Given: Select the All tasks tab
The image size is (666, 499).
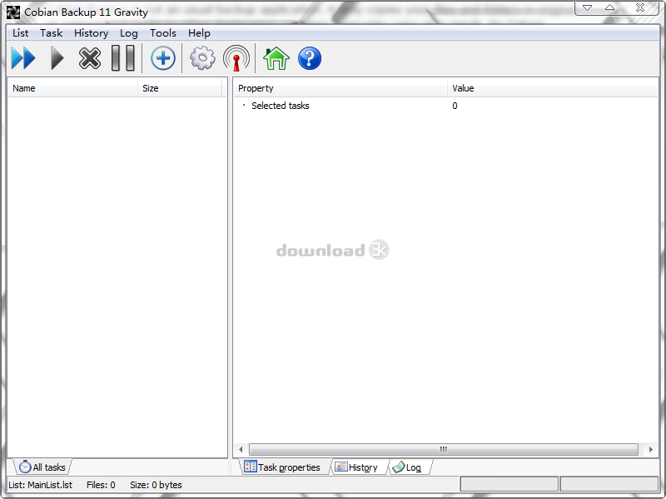Looking at the screenshot, I should pos(42,467).
